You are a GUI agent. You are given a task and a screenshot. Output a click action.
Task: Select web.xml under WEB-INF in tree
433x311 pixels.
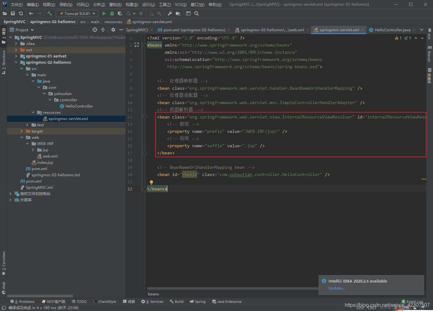click(x=50, y=156)
